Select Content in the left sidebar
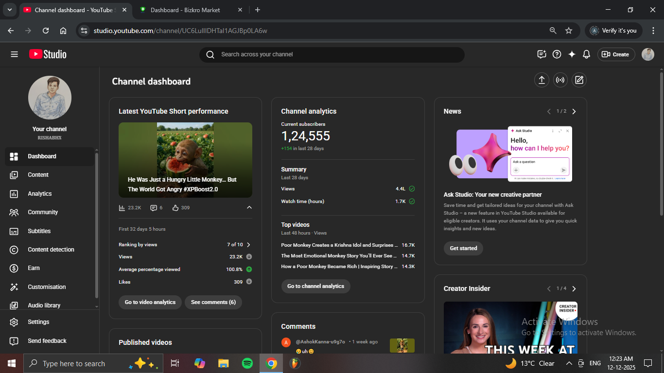Image resolution: width=664 pixels, height=373 pixels. tap(38, 175)
